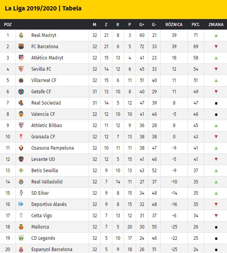227x253 pixels.
Task: Click the La Liga 2019/2020 Tabela title
Action: pyautogui.click(x=43, y=9)
